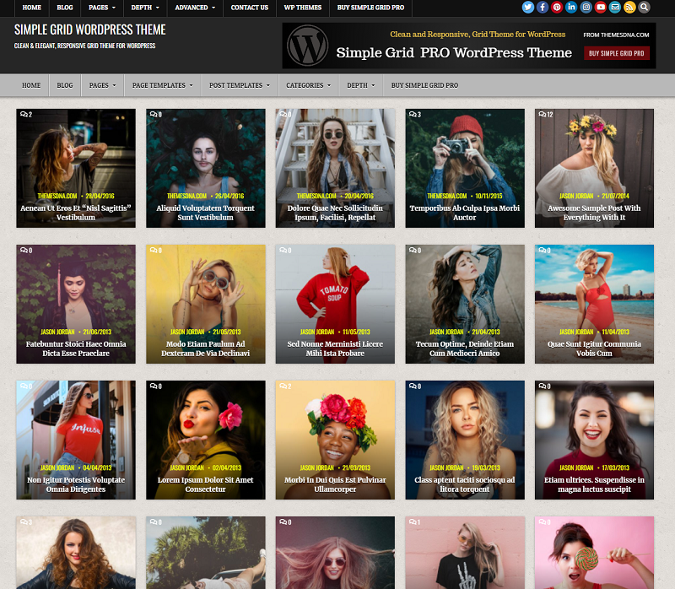Image resolution: width=675 pixels, height=589 pixels.
Task: Expand the top bar Depth dropdown
Action: pos(145,8)
